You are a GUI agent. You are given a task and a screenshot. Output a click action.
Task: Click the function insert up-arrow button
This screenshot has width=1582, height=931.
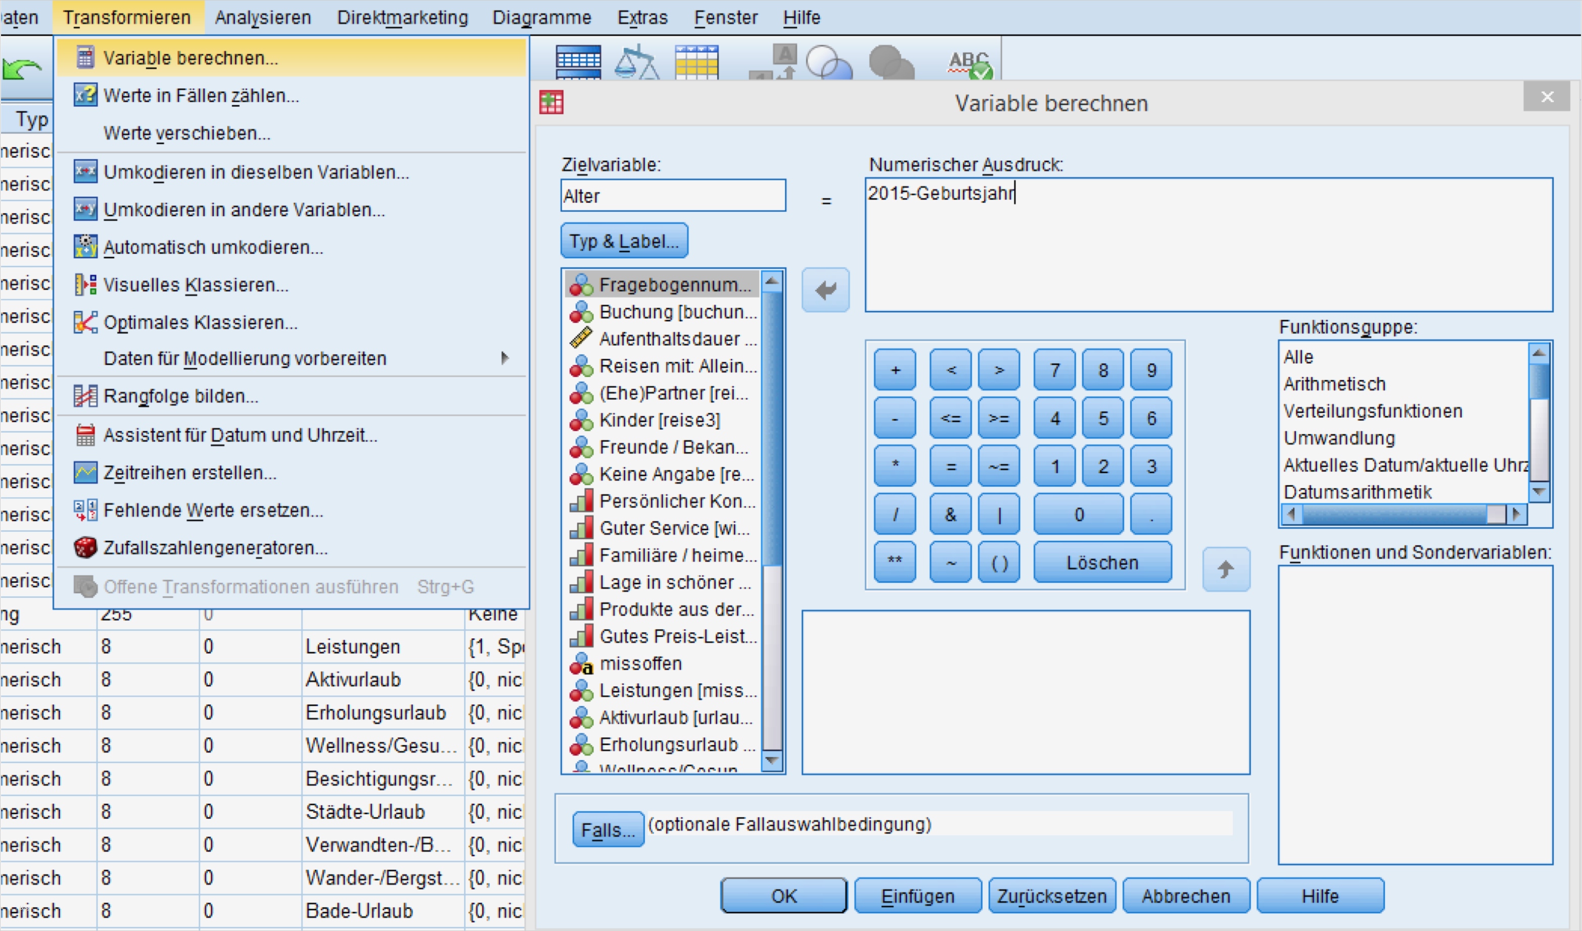1226,570
